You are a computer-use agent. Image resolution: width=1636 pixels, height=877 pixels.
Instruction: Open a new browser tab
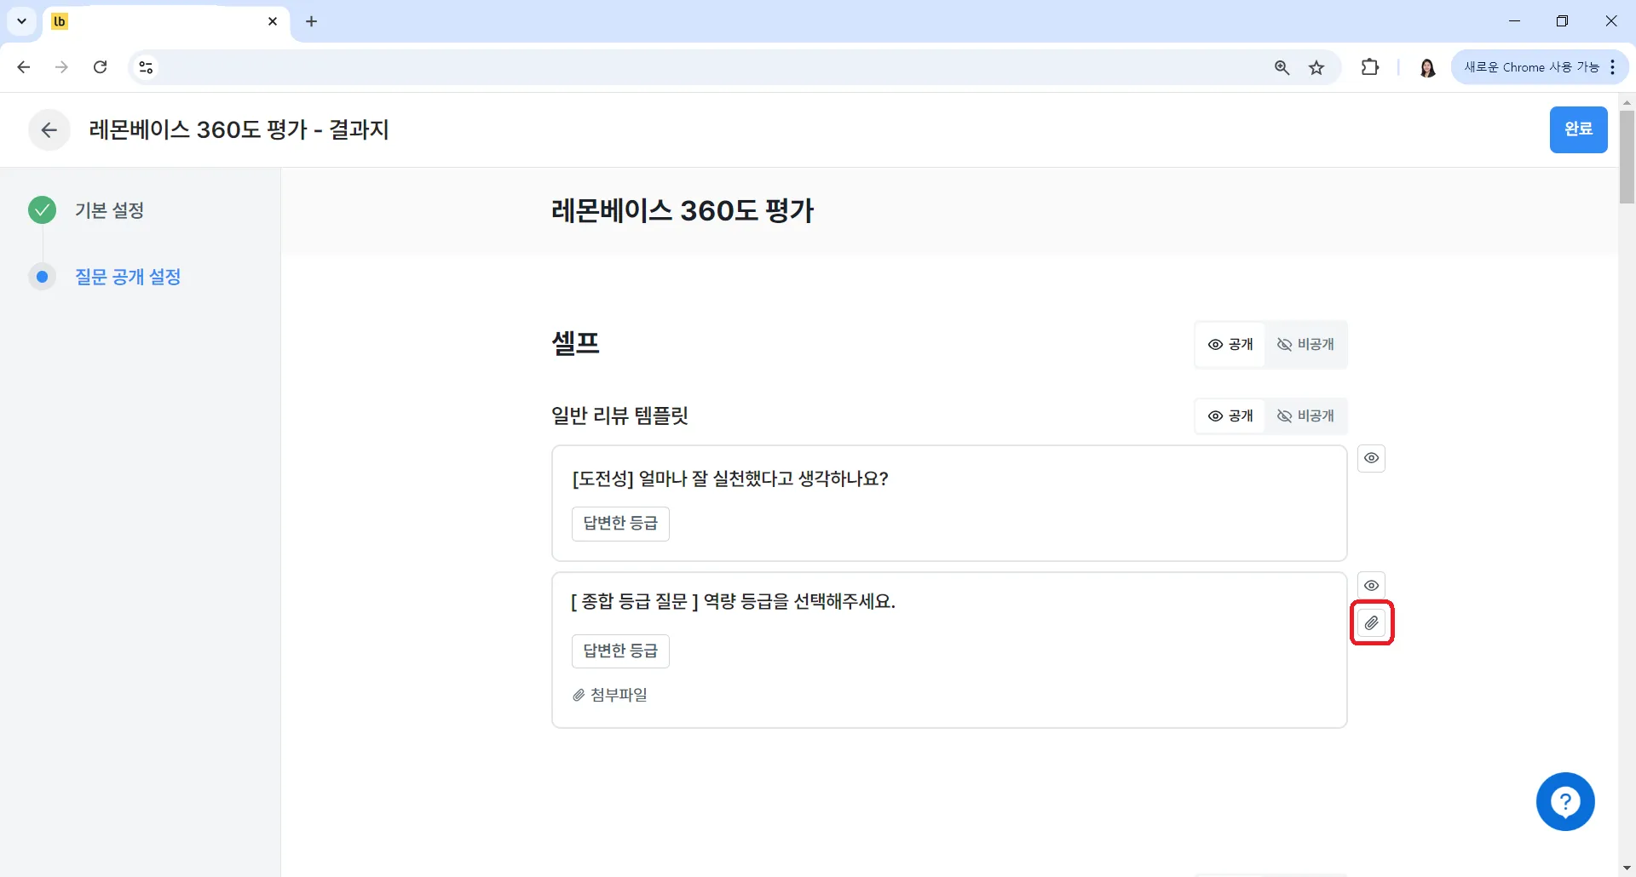(312, 21)
